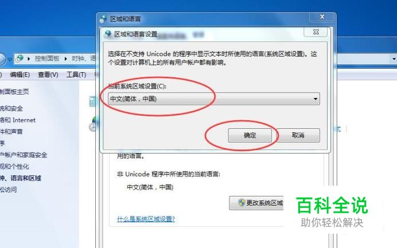This screenshot has height=248, width=397.
Task: Open the 查看(V) menu
Action: pyautogui.click(x=48, y=75)
